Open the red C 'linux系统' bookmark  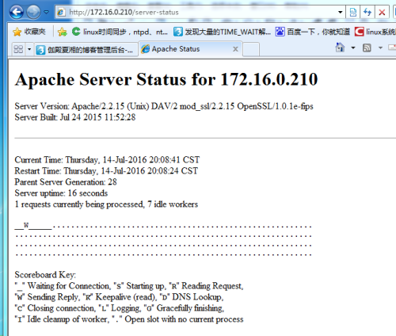pos(375,32)
